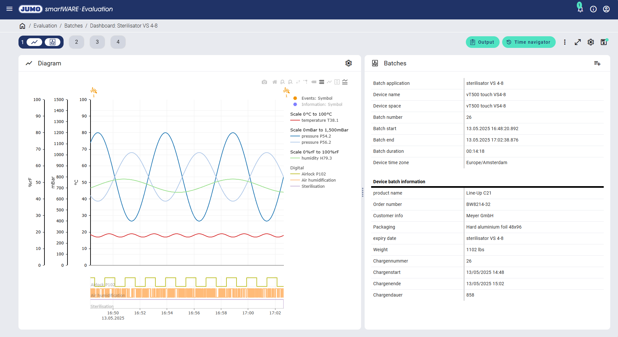Click the dashboard save icon
618x337 pixels.
(x=603, y=42)
